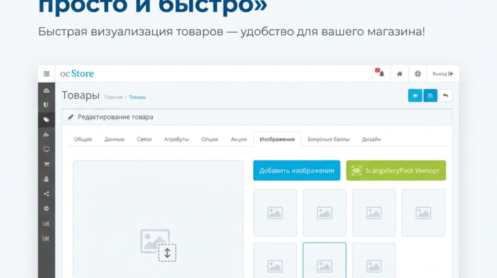The image size is (497, 278).
Task: Select highlighted image placeholder in bottom row
Action: pos(324,261)
